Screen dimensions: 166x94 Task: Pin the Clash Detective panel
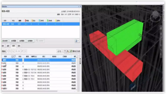[x=79, y=7]
